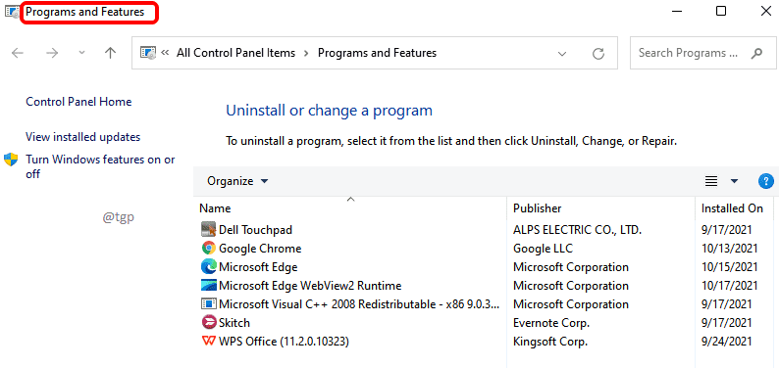
Task: Click the Google Chrome icon
Action: coord(209,249)
